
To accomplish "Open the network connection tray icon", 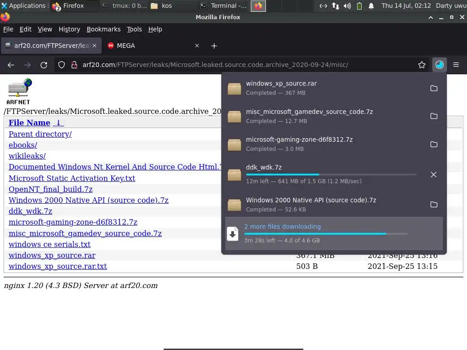I will click(x=335, y=5).
